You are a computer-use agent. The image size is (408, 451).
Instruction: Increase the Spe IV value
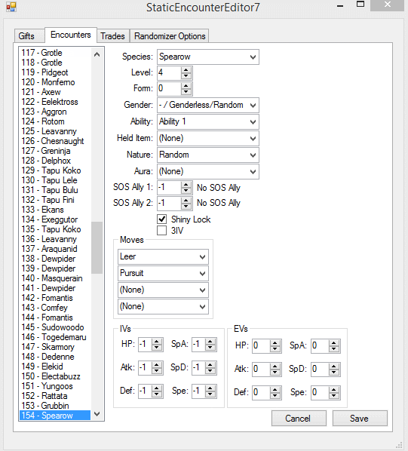click(210, 388)
